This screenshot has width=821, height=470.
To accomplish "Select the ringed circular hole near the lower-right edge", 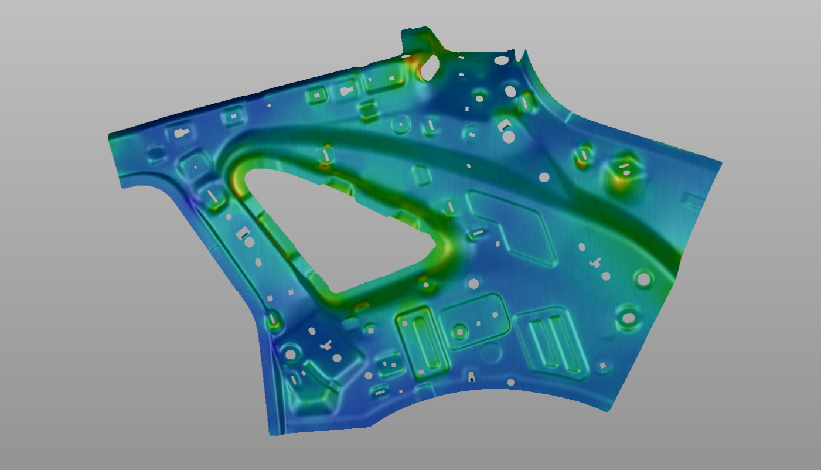I will [628, 319].
